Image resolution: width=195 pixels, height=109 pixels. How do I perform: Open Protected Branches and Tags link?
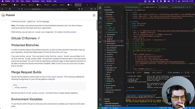(x=55, y=52)
